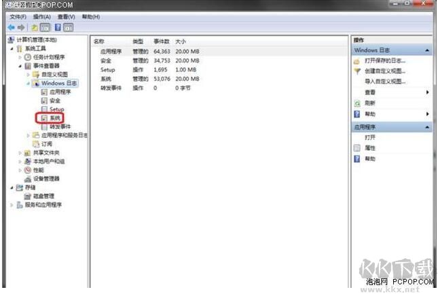Open the 查看 submenu arrow in actions

coord(427,92)
